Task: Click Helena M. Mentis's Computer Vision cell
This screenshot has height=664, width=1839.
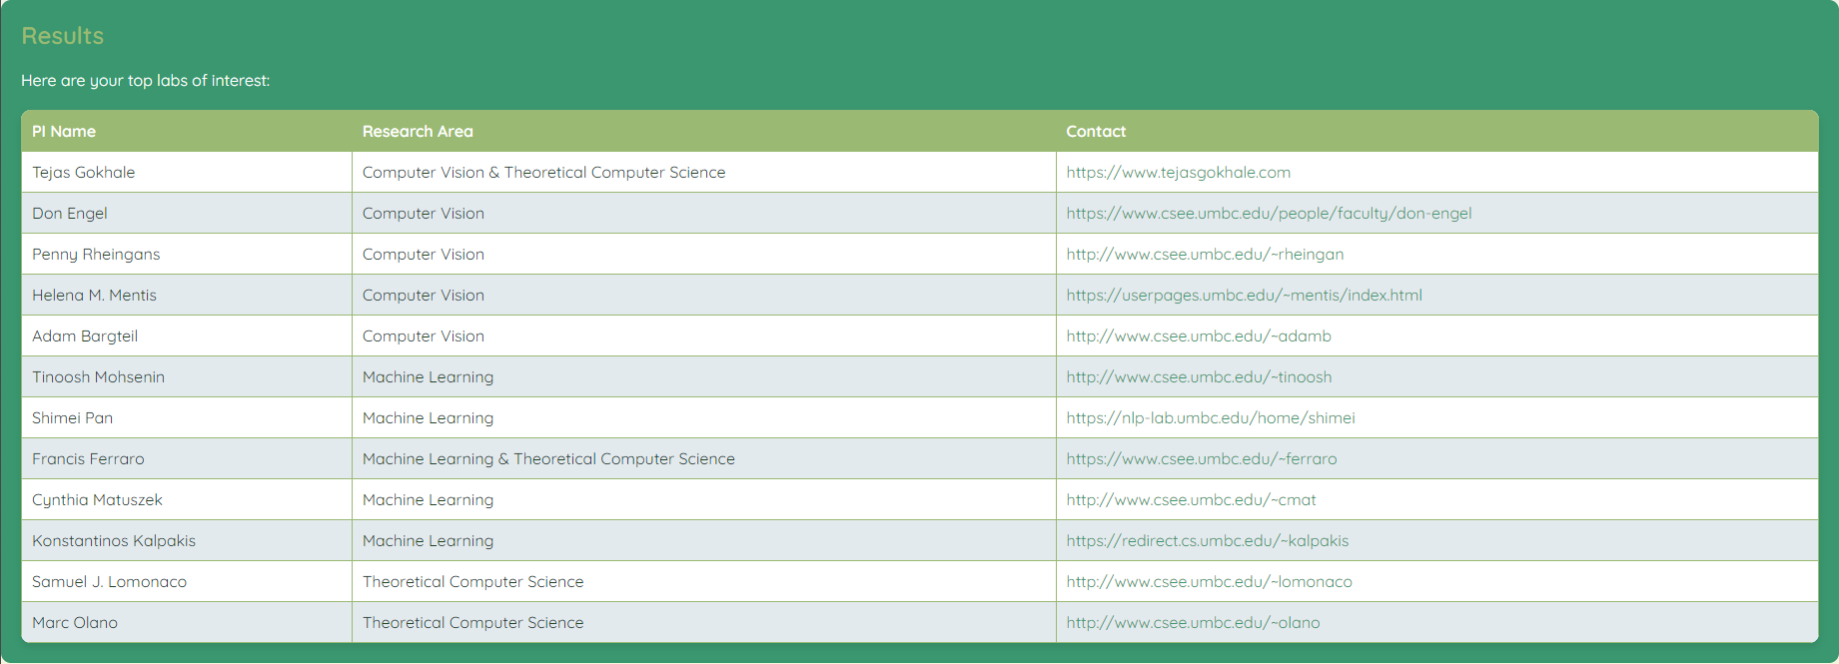Action: coord(704,295)
